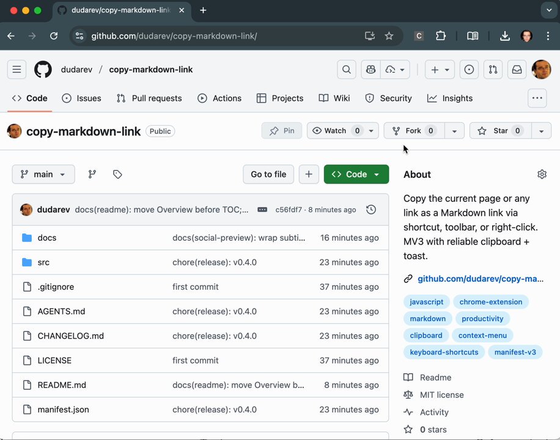
Task: Bookmark this page with star icon
Action: point(389,36)
